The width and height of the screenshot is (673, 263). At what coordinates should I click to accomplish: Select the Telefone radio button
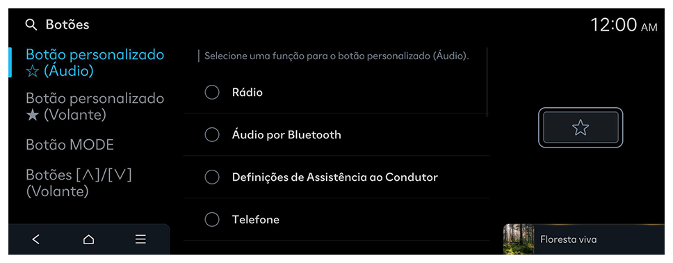[212, 220]
